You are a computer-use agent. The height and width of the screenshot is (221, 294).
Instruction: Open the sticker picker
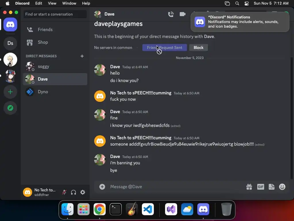coord(272,186)
